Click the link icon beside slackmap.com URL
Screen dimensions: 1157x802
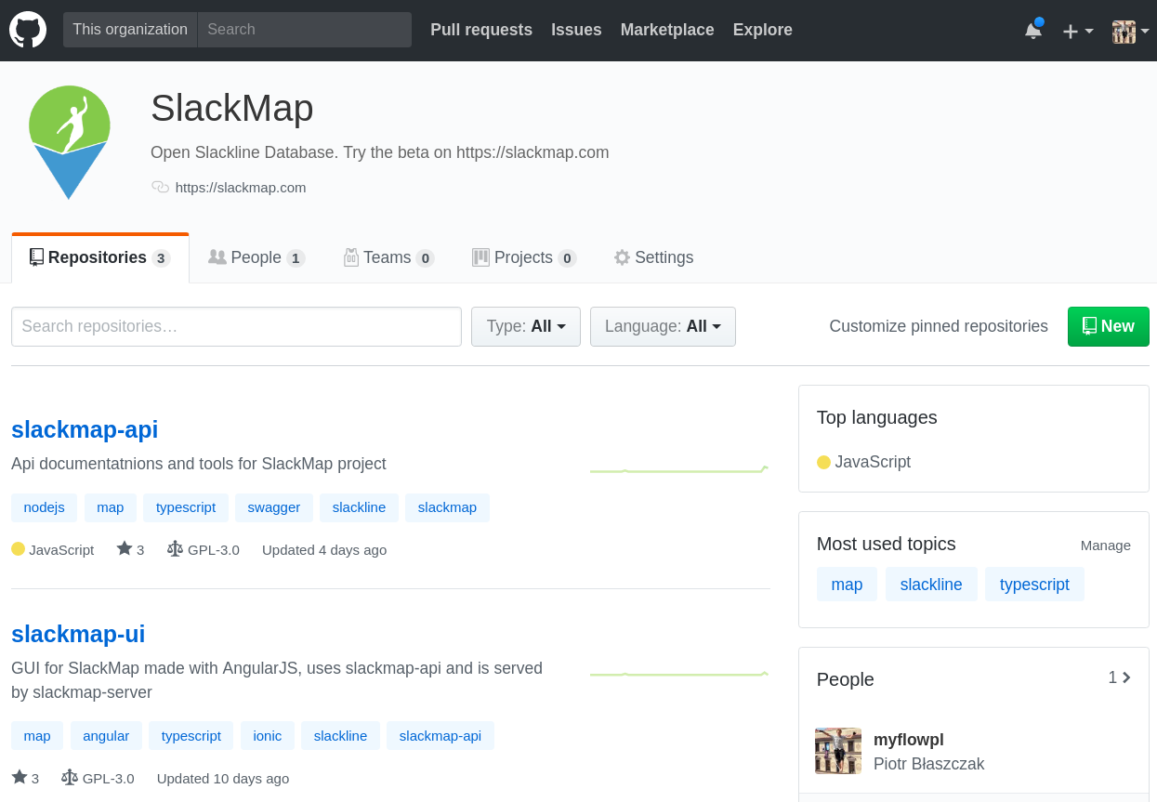tap(160, 187)
